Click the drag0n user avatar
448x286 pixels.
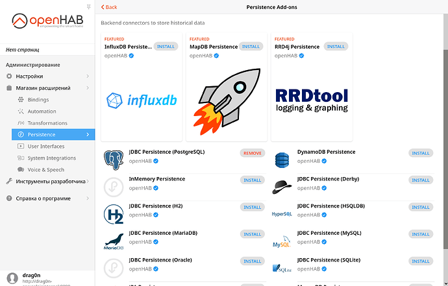point(12,278)
